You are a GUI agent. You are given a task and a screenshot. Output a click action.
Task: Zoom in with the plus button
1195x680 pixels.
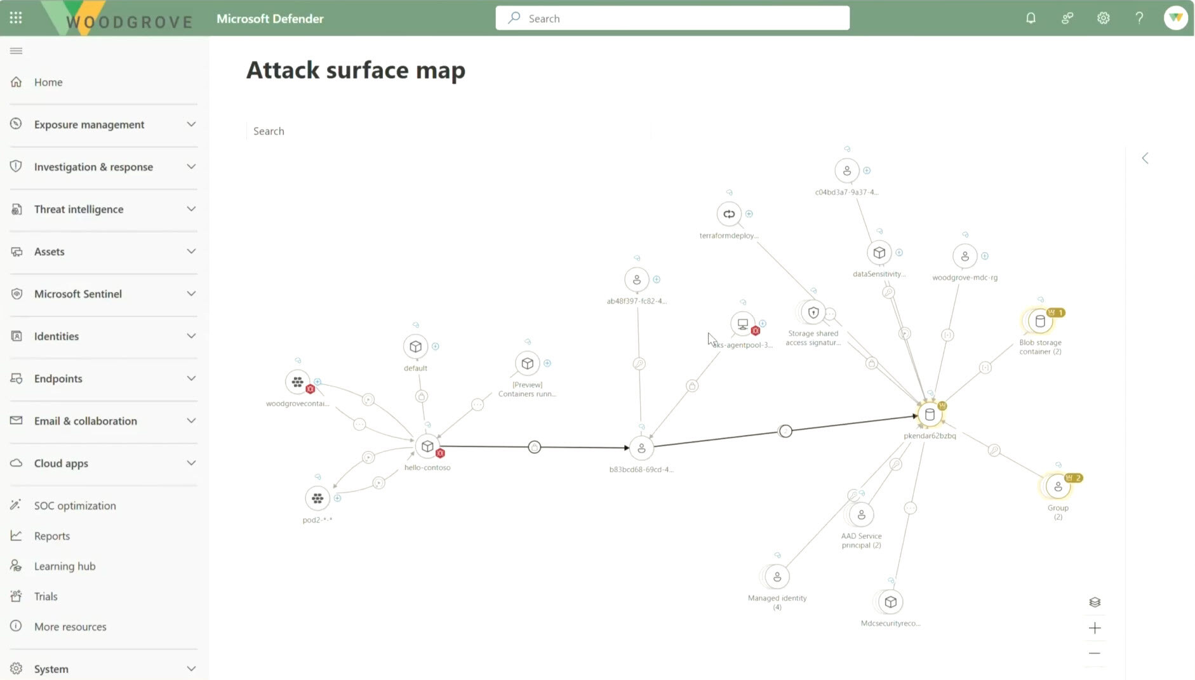coord(1095,628)
